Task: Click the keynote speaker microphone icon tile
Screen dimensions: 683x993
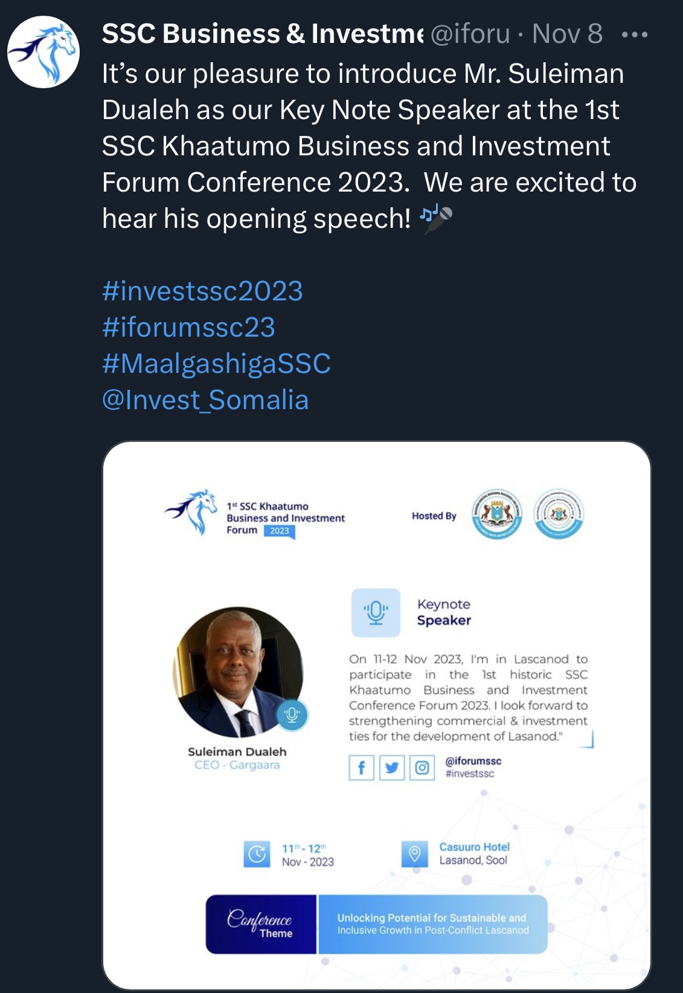Action: click(376, 613)
